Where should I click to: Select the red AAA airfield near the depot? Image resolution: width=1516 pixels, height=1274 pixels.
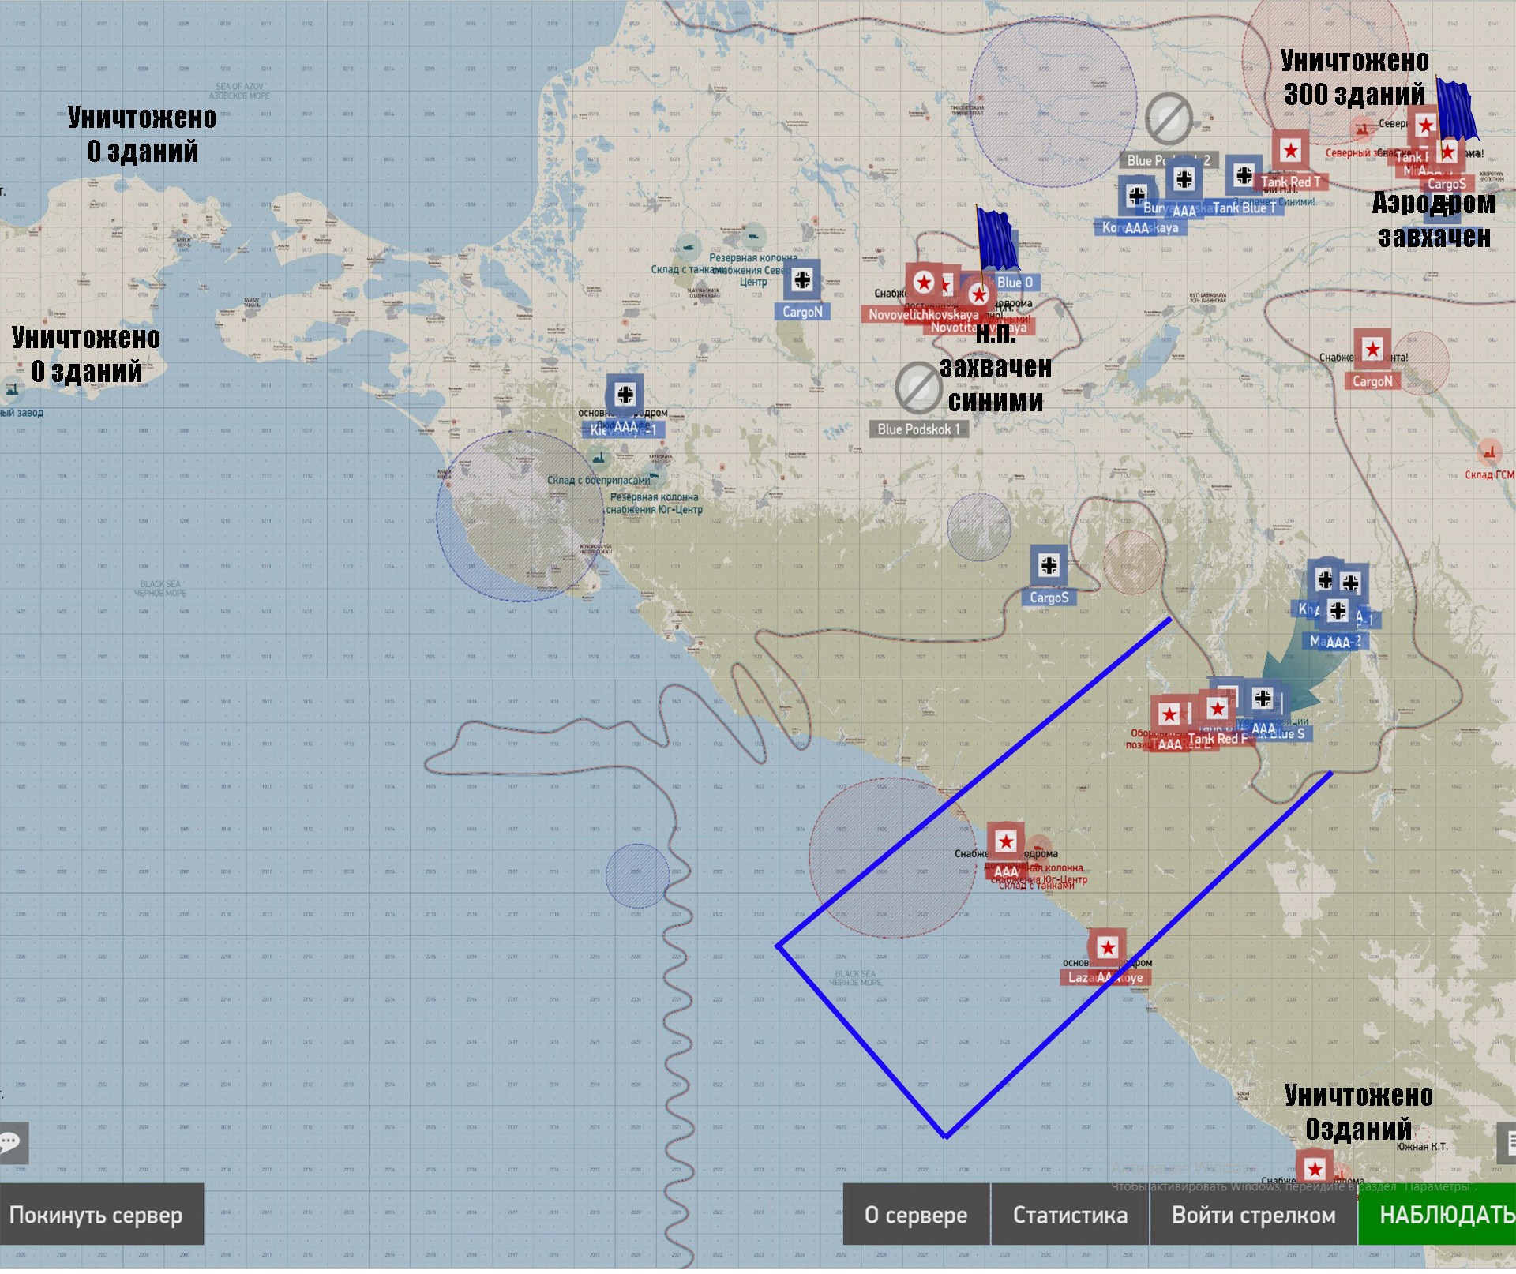pyautogui.click(x=1005, y=843)
